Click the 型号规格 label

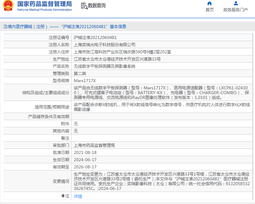coord(61,81)
